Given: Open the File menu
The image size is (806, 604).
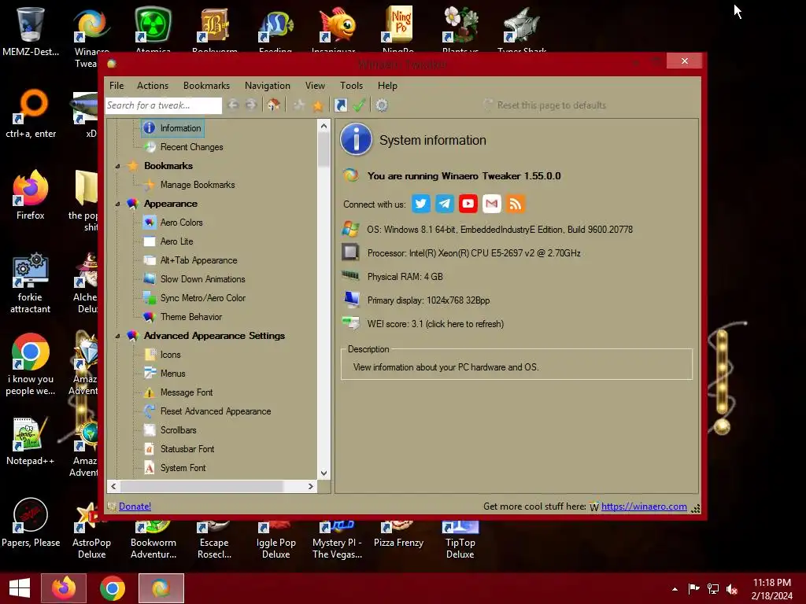Looking at the screenshot, I should click(116, 86).
